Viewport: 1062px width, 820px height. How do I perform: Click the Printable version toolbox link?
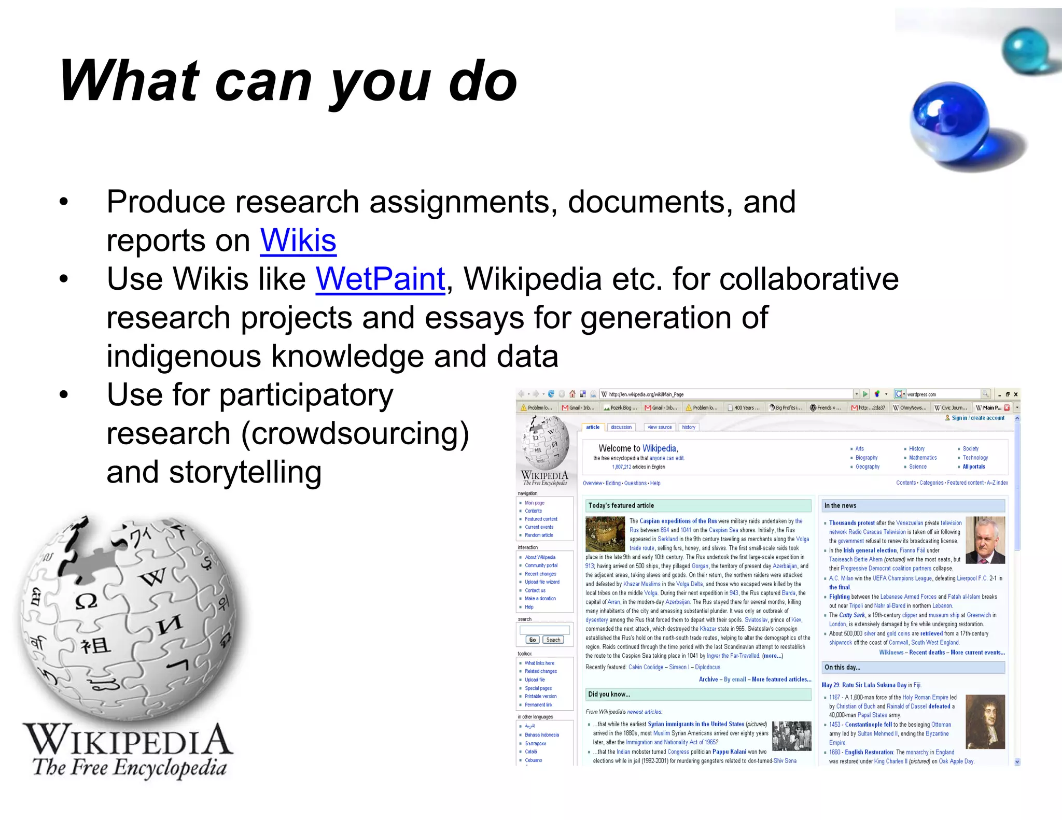click(540, 696)
